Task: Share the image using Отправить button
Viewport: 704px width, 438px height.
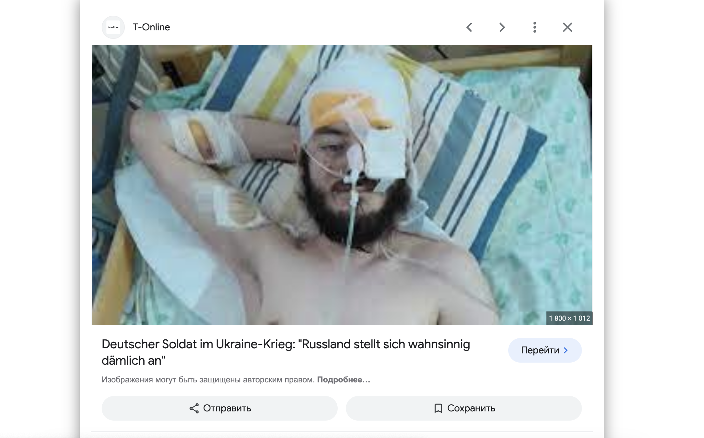Action: (220, 408)
